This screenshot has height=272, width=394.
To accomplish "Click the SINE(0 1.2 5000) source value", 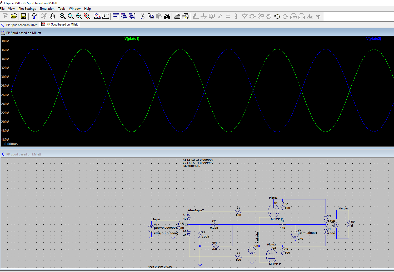I will click(166, 234).
